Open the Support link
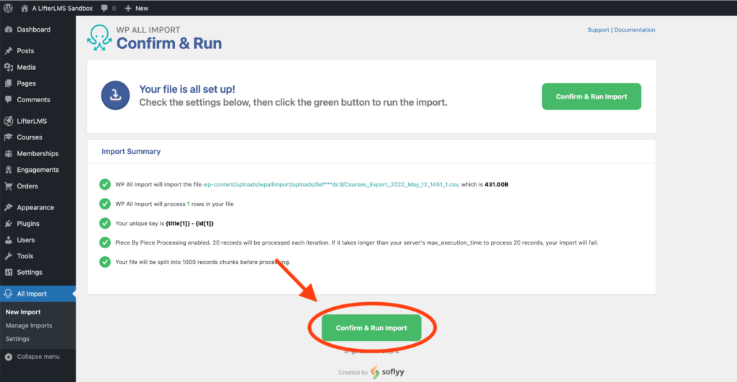The height and width of the screenshot is (382, 737). coord(598,29)
